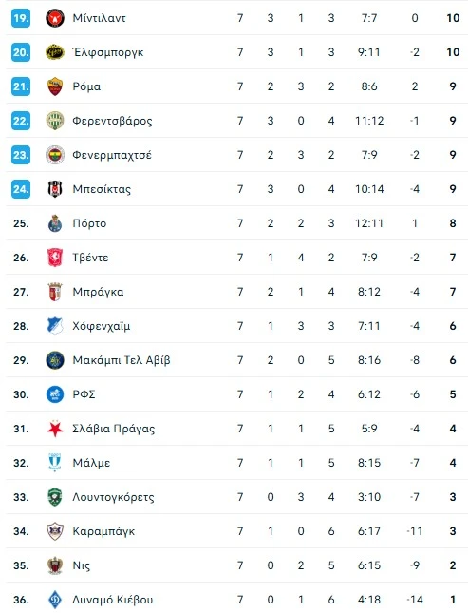Click the ΡΦΣ blue round logo
This screenshot has height=613, width=468.
pyautogui.click(x=55, y=394)
